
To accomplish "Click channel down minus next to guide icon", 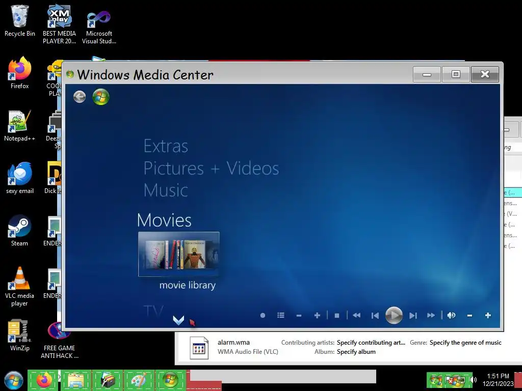I will point(299,316).
